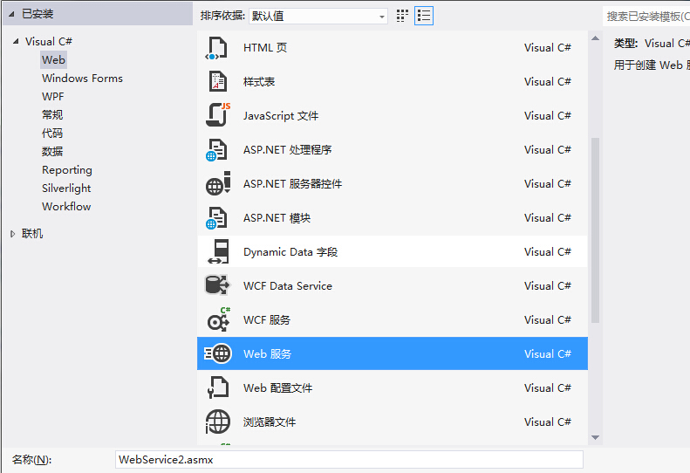Click the WCF Data Service database icon
This screenshot has height=473, width=690.
pyautogui.click(x=217, y=285)
